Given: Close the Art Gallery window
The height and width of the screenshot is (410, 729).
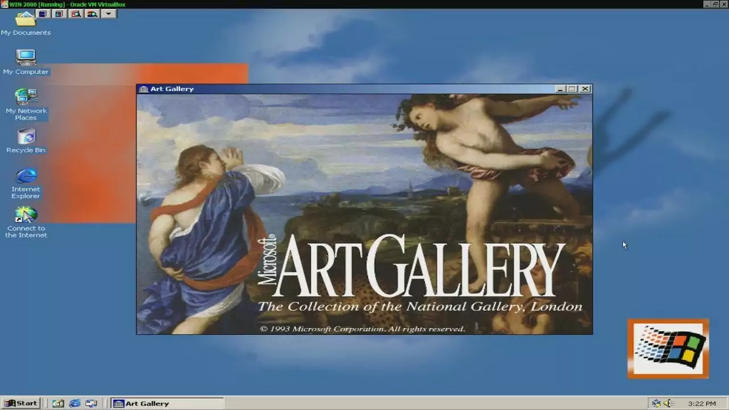Looking at the screenshot, I should [x=585, y=89].
